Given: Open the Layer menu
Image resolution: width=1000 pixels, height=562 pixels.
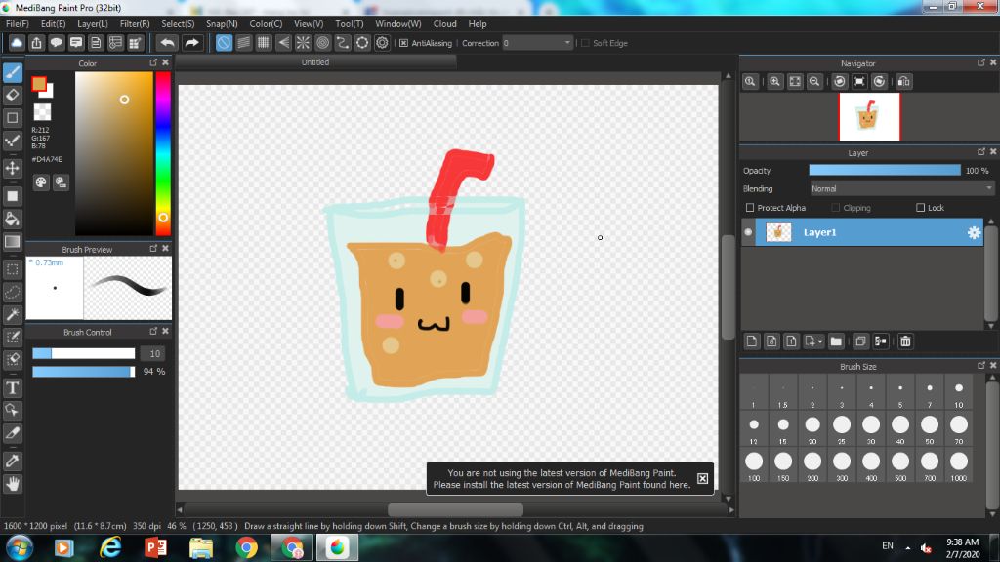Looking at the screenshot, I should pos(93,24).
